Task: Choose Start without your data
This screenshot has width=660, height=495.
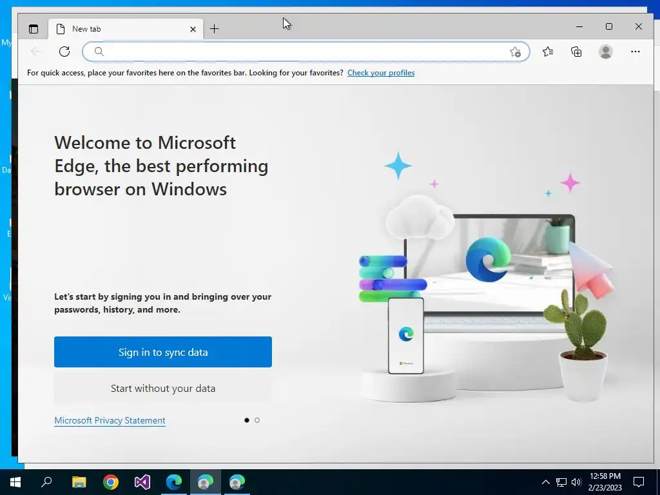Action: pos(163,388)
